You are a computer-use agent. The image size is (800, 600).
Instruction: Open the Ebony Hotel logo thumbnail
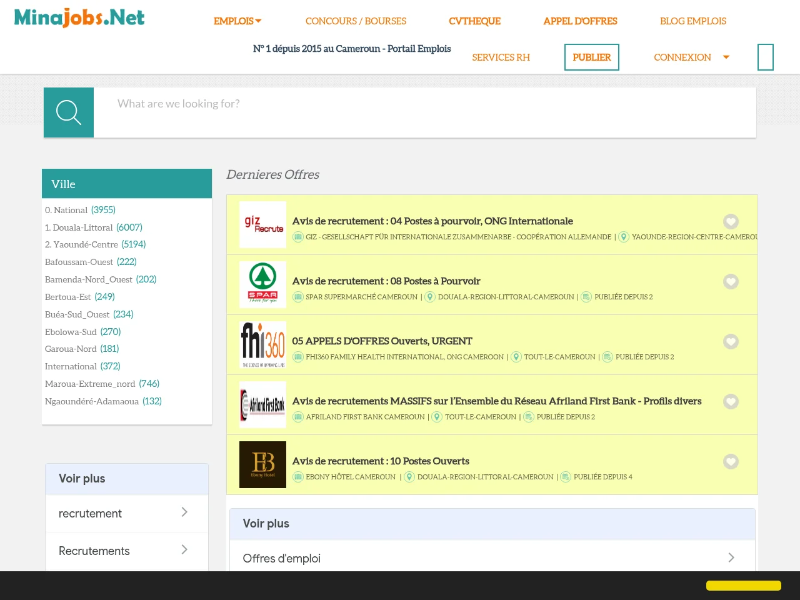coord(262,464)
